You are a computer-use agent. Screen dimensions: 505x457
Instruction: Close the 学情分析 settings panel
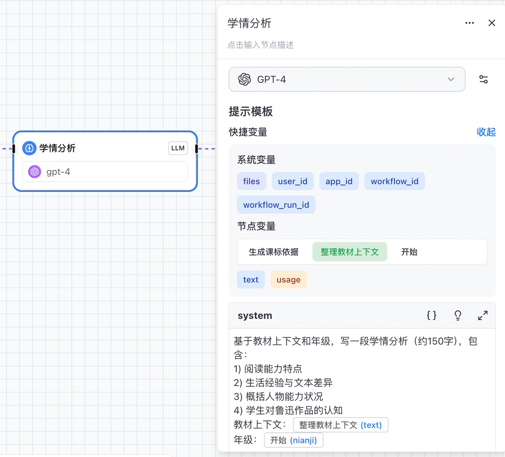coord(492,23)
